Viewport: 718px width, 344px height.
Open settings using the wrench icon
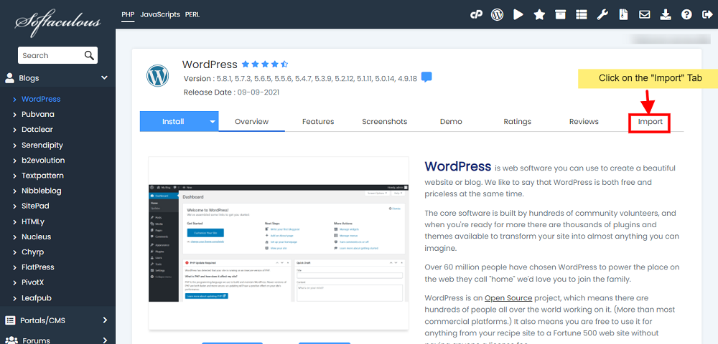pos(603,14)
